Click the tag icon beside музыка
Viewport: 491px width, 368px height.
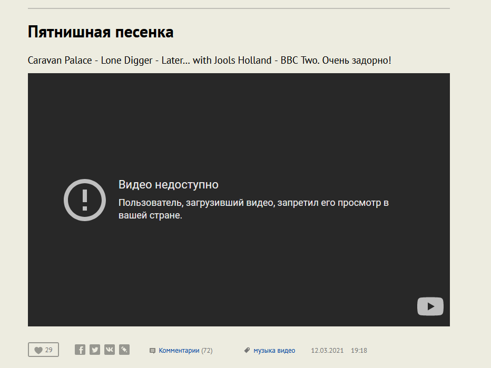pyautogui.click(x=247, y=350)
